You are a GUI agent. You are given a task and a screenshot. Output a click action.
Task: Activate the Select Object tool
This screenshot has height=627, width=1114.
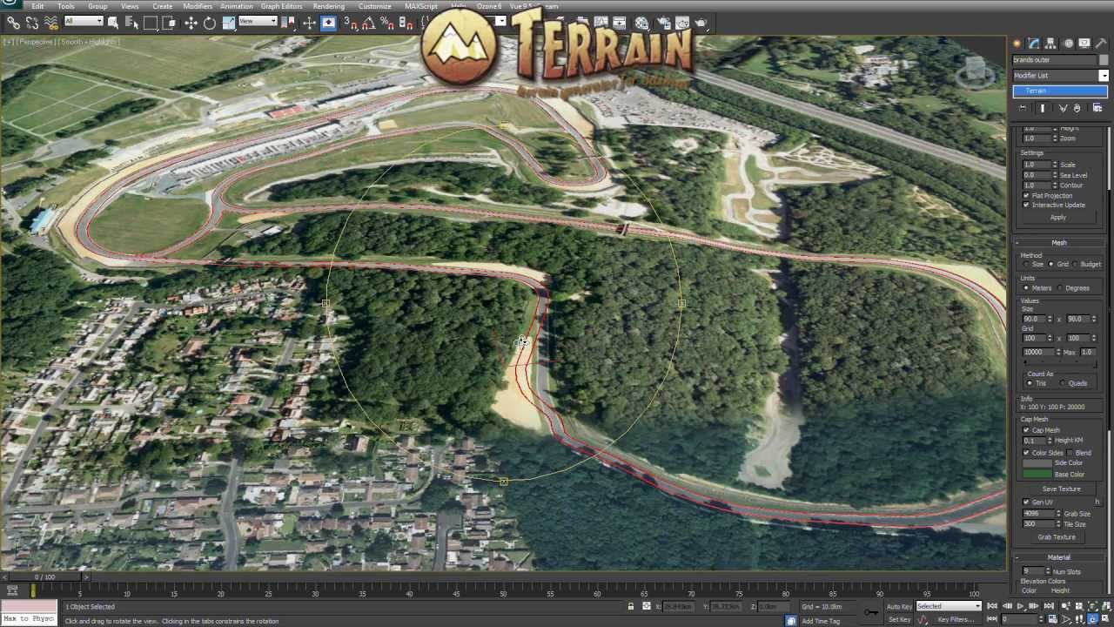[x=113, y=24]
